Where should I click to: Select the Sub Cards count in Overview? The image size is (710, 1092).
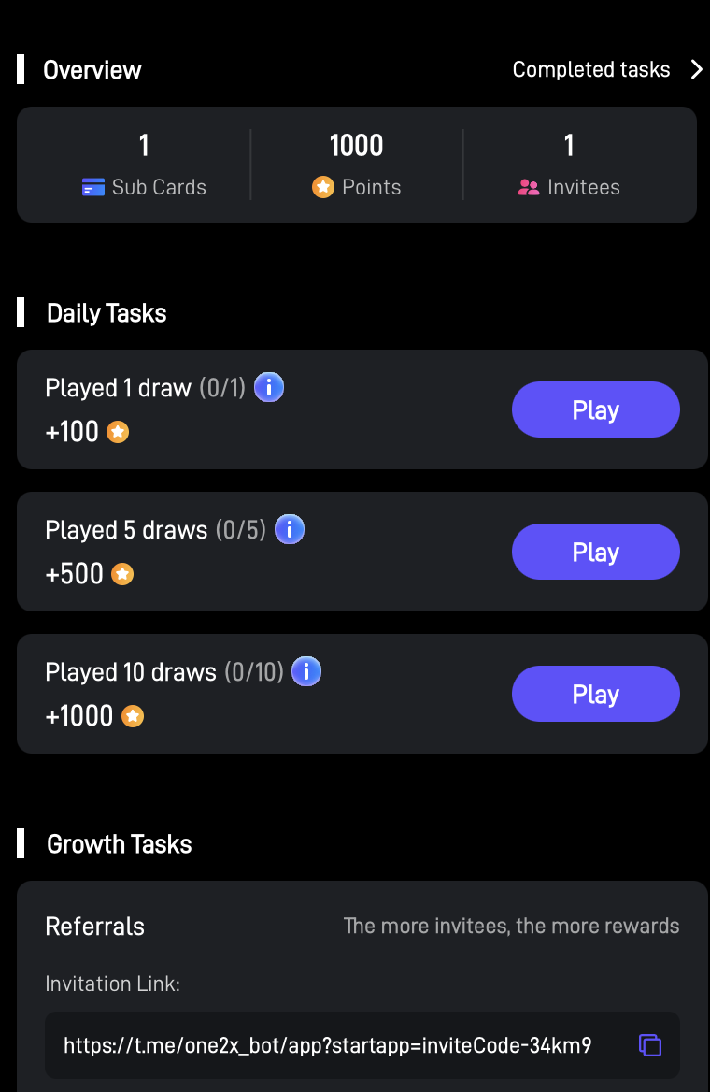pos(144,146)
